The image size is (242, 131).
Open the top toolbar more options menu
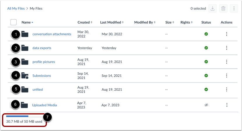[x=234, y=8]
